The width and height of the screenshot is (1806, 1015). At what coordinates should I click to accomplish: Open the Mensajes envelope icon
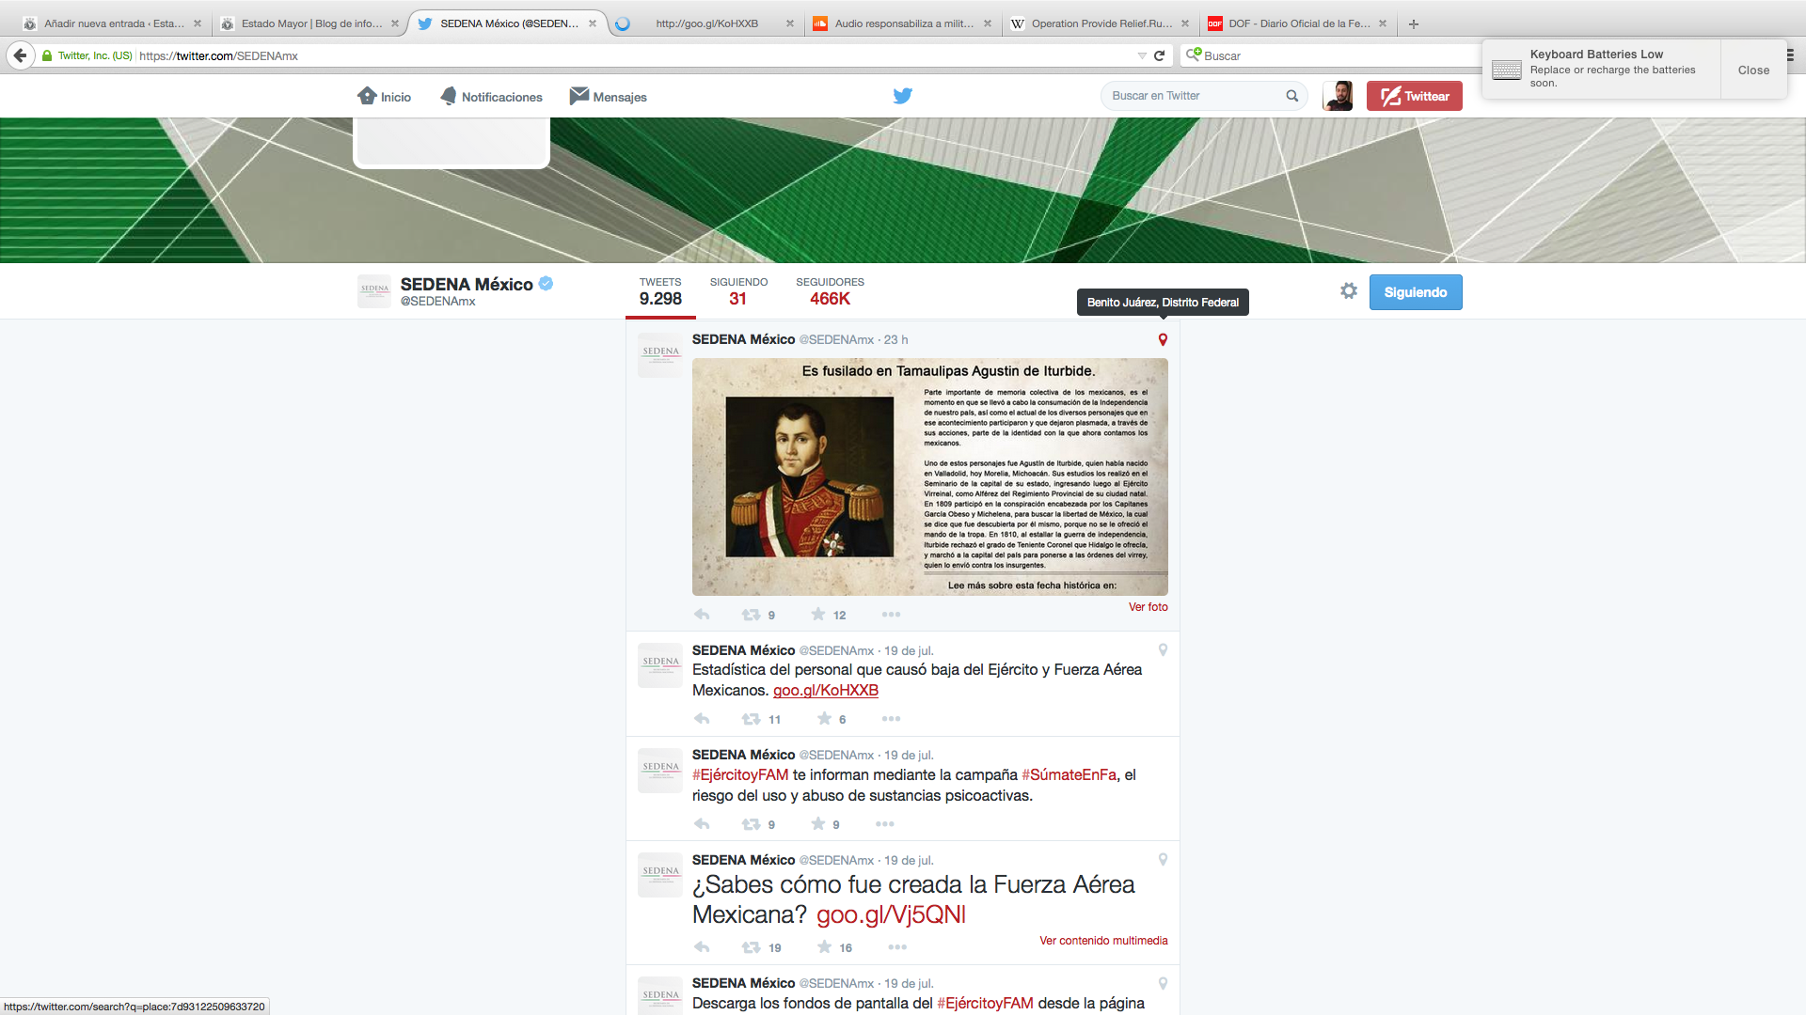pyautogui.click(x=579, y=96)
